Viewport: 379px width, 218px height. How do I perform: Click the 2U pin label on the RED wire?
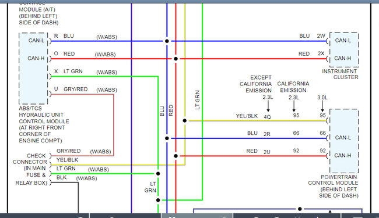pyautogui.click(x=267, y=152)
